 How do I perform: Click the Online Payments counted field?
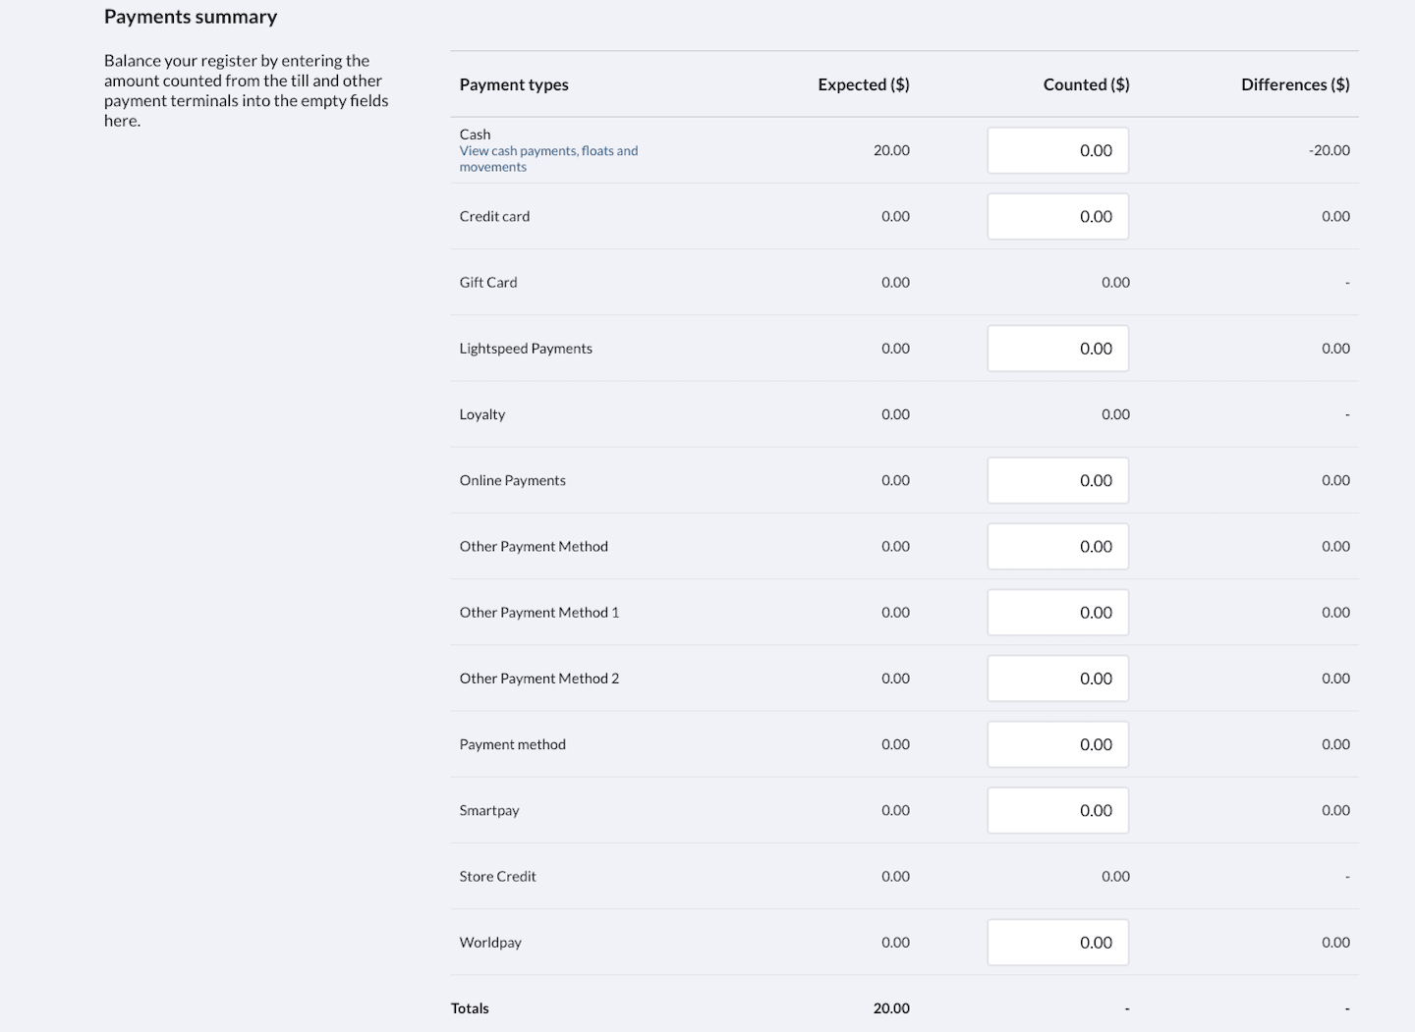point(1057,480)
